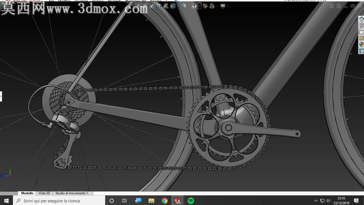Click the network status tray icon
The height and width of the screenshot is (205, 364).
click(322, 201)
